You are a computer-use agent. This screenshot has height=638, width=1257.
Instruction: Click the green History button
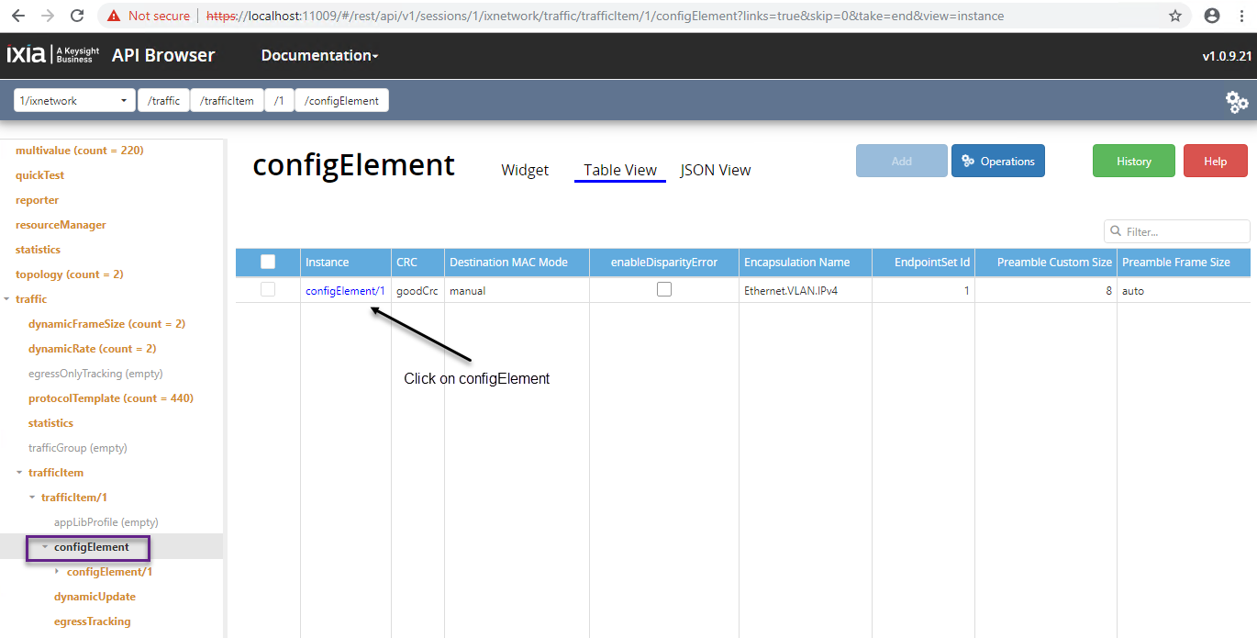click(1133, 162)
